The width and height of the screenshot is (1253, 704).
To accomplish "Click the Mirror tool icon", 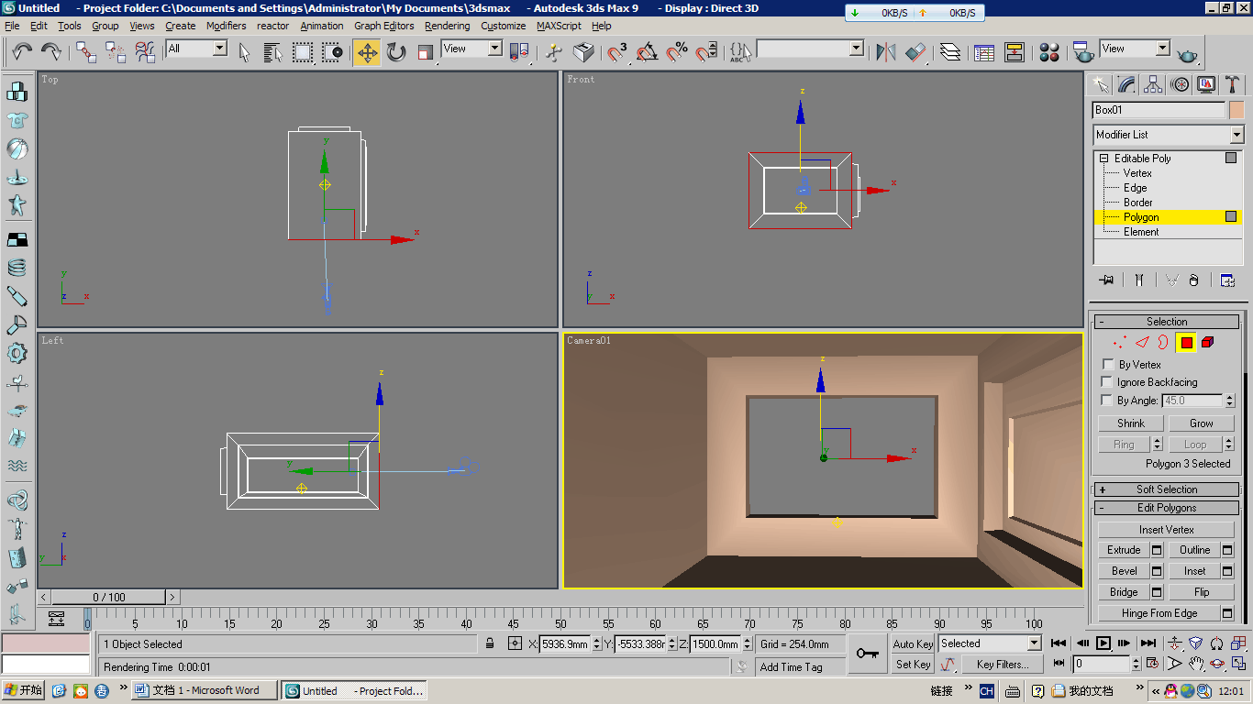I will [x=886, y=51].
